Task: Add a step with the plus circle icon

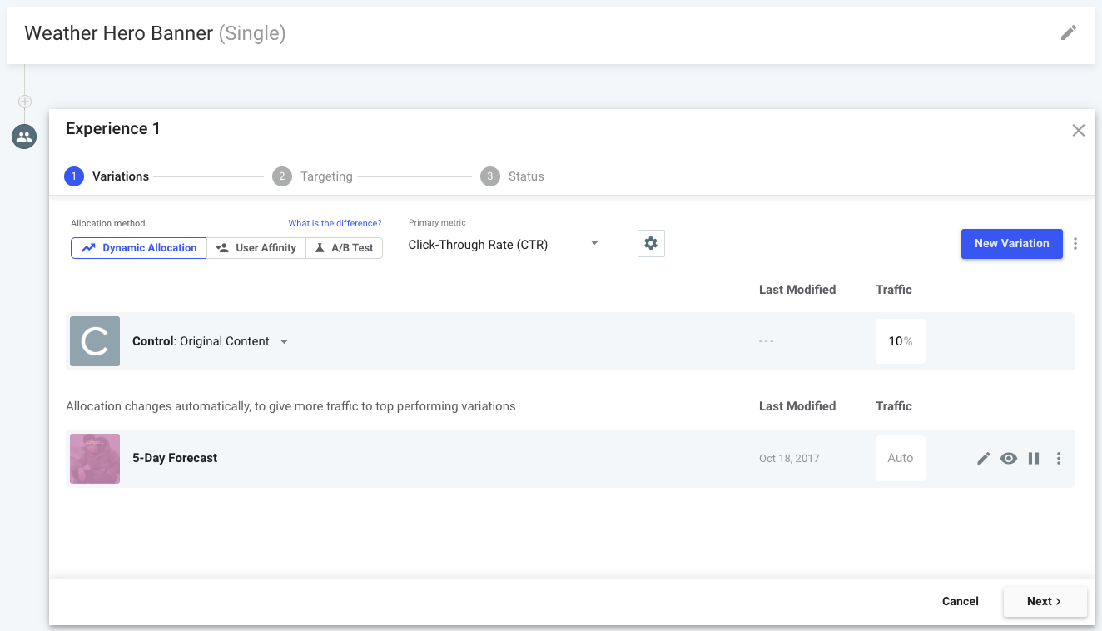Action: [25, 102]
